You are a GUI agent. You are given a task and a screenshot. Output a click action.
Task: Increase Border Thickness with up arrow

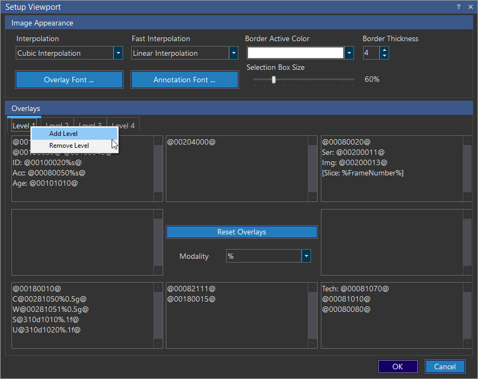384,50
